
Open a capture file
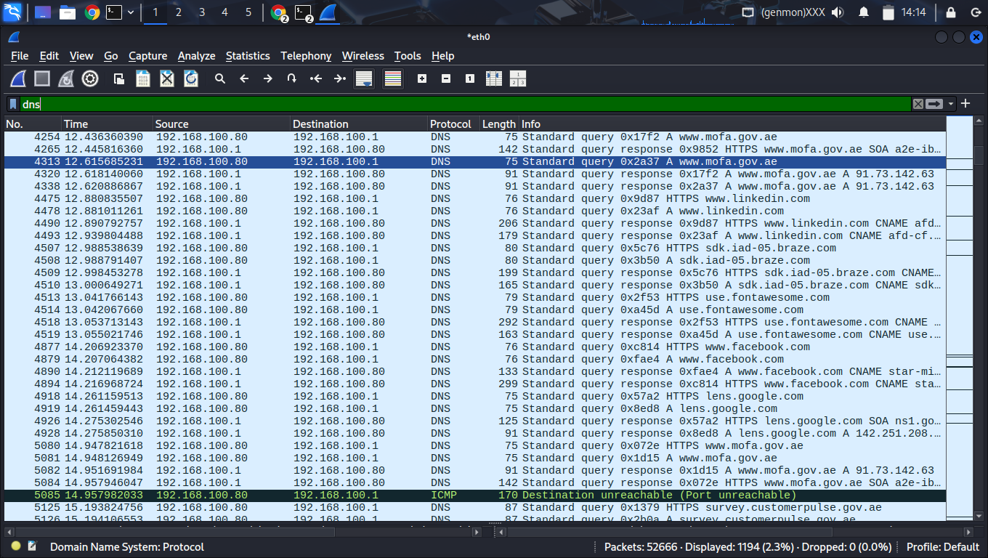(119, 78)
